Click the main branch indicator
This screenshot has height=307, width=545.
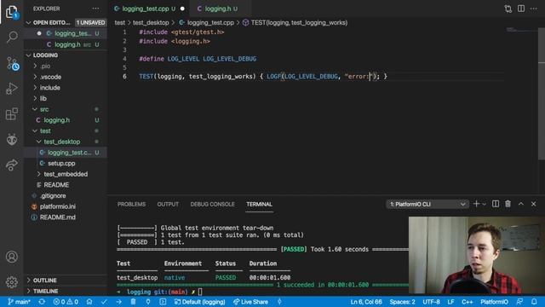19,302
